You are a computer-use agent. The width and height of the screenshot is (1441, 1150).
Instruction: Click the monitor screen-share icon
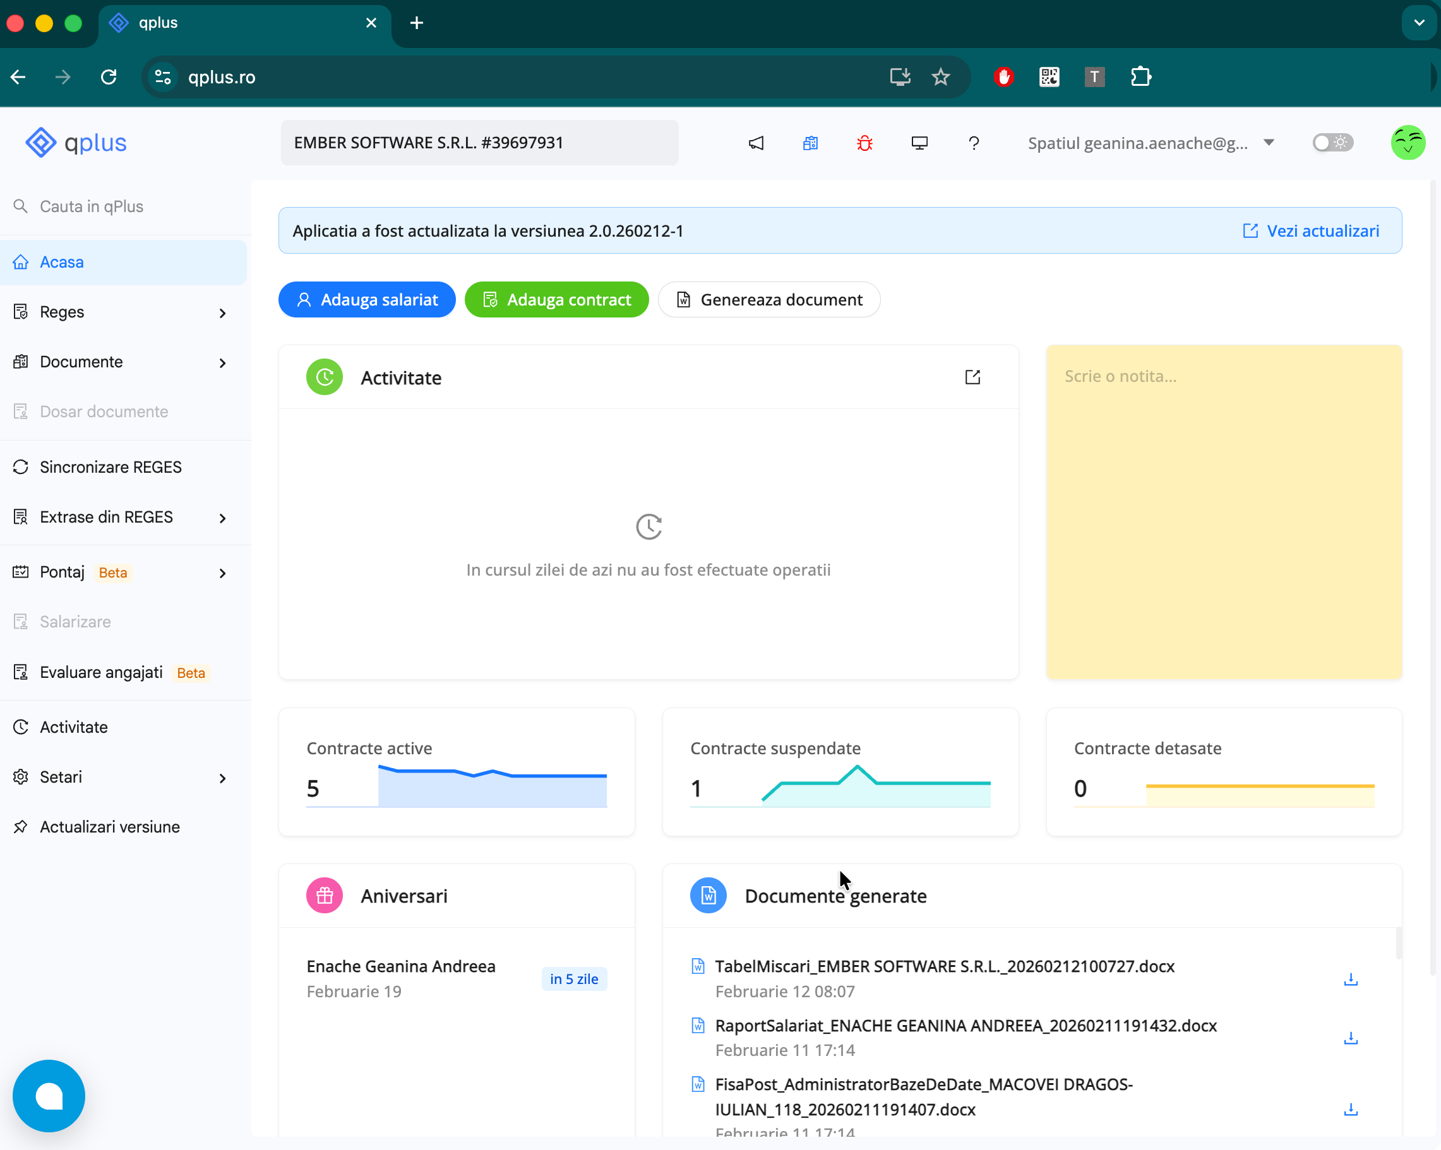click(919, 143)
